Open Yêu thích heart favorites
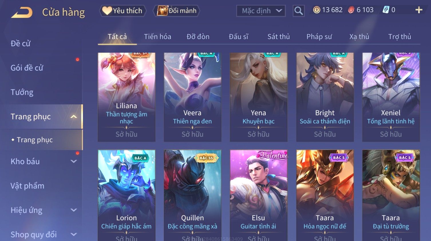The width and height of the screenshot is (431, 241). pos(123,11)
